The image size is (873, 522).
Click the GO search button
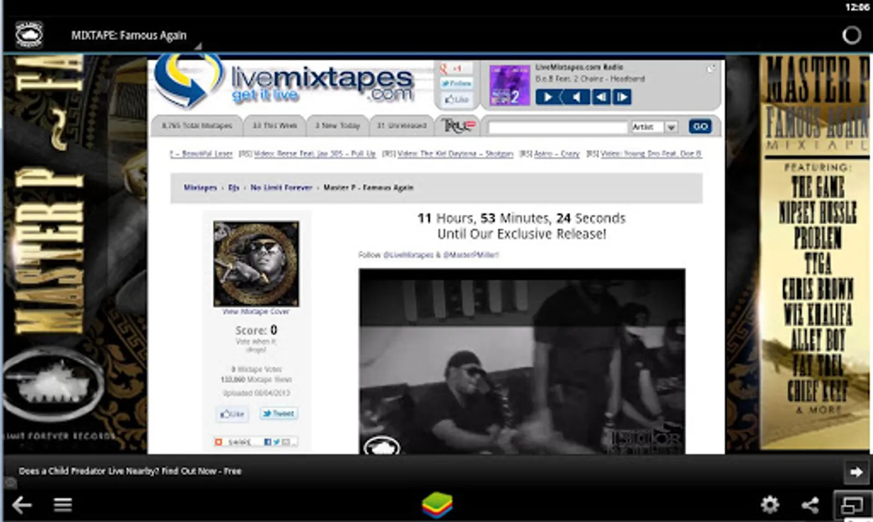tap(700, 126)
